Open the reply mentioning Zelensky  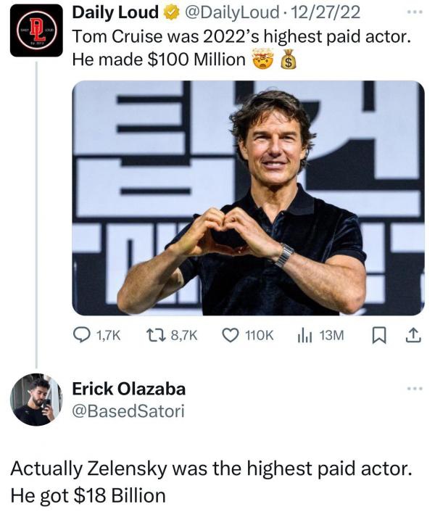(x=210, y=482)
